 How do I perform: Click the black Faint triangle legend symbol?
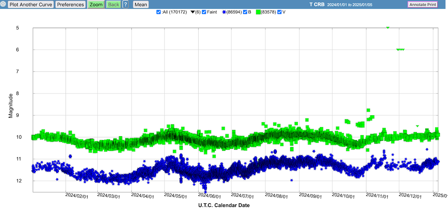pos(192,12)
